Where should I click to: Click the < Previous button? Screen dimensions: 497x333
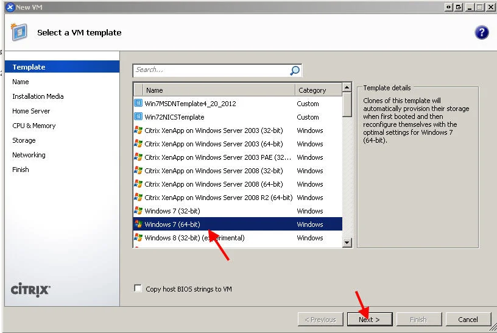coord(320,320)
